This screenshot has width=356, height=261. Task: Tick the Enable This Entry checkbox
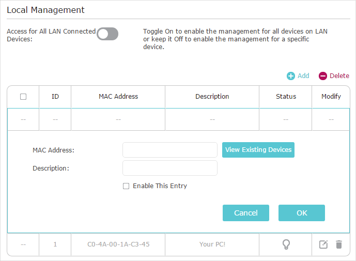point(126,186)
